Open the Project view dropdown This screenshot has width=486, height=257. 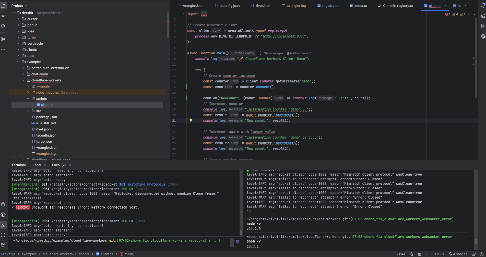19,6
